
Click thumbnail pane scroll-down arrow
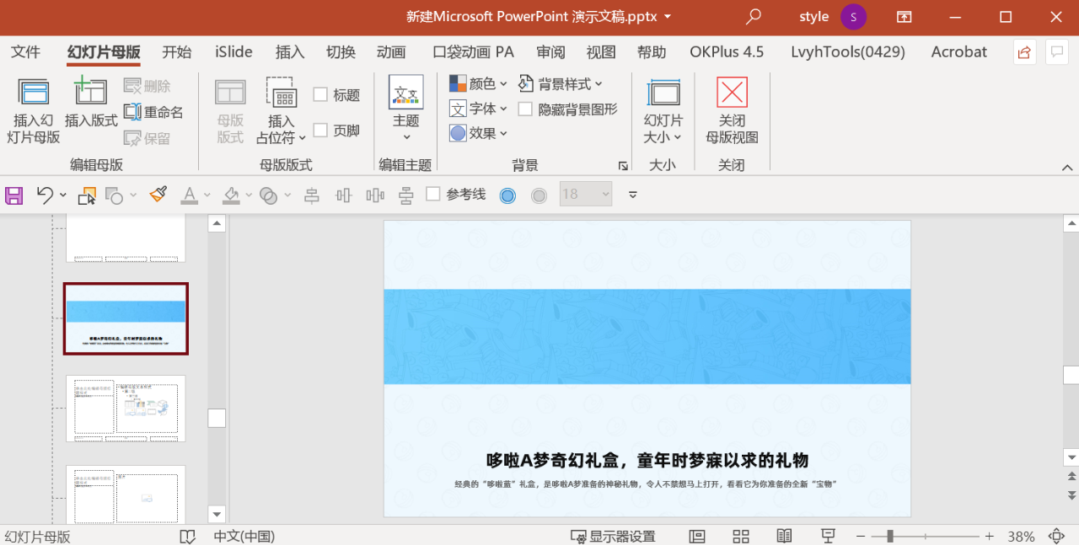pos(217,514)
